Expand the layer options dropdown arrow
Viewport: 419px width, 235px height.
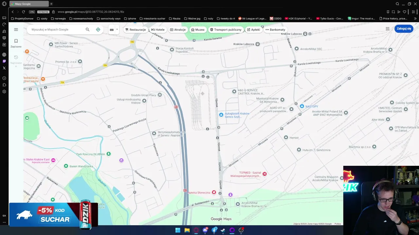coord(117,29)
